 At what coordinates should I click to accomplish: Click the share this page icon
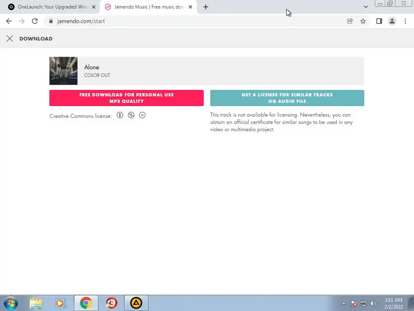click(x=350, y=21)
